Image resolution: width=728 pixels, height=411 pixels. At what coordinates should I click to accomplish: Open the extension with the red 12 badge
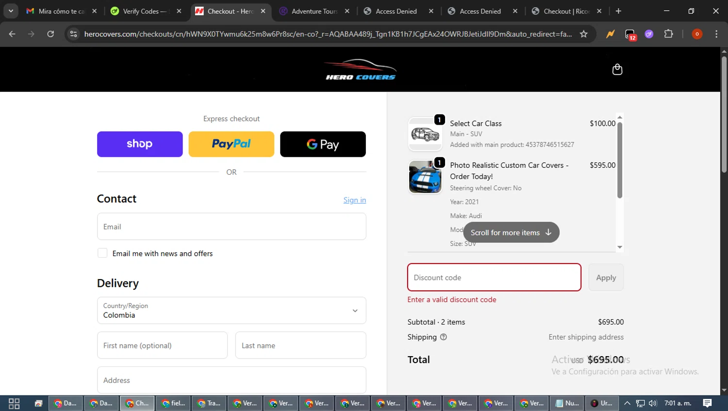[x=630, y=34]
